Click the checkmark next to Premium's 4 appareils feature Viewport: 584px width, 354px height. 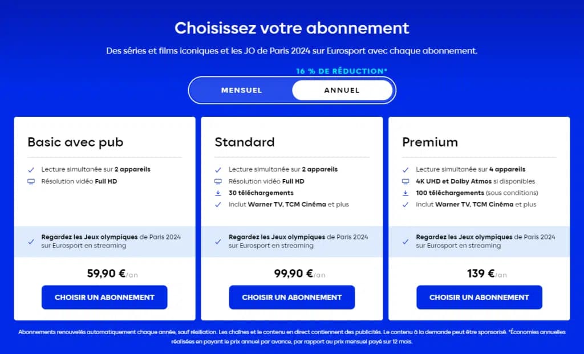(x=407, y=169)
